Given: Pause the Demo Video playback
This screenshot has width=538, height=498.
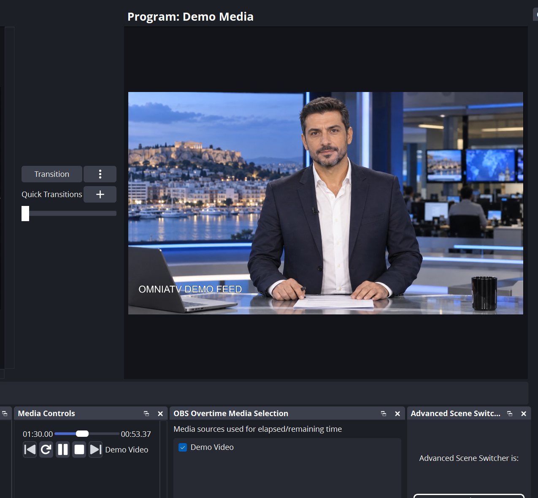Looking at the screenshot, I should click(63, 449).
